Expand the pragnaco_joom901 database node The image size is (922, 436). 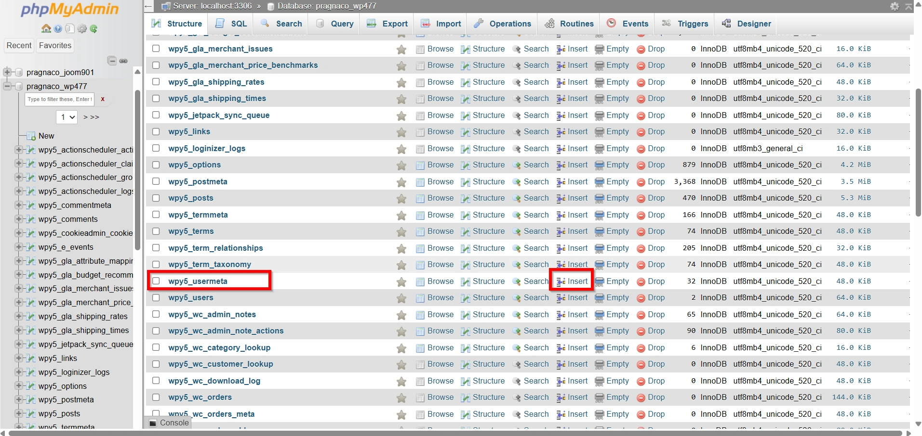pyautogui.click(x=7, y=72)
